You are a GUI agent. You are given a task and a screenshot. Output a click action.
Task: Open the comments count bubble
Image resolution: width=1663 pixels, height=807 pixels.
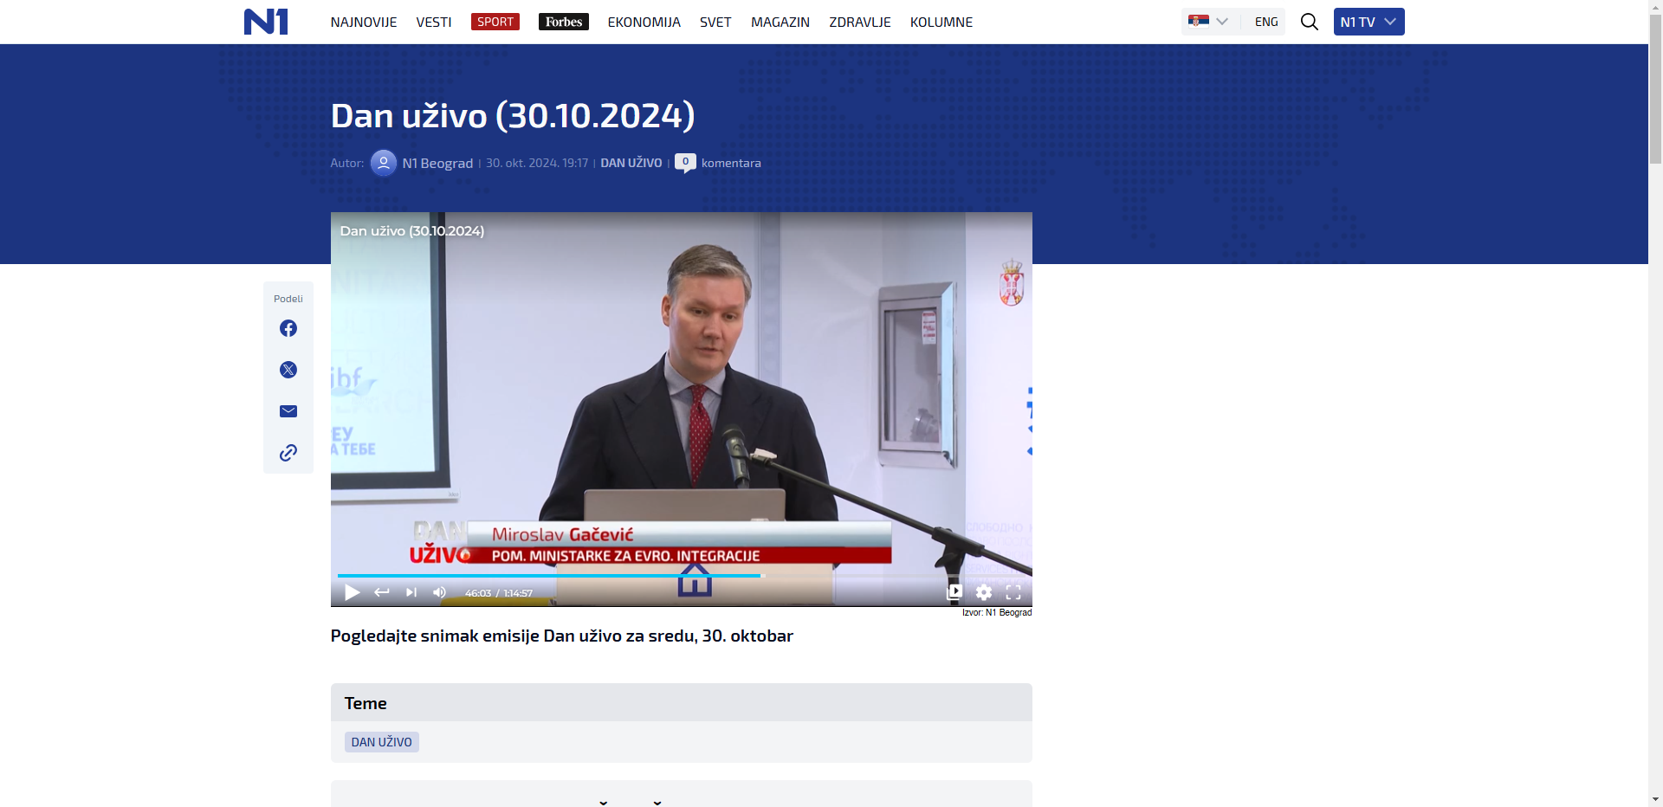tap(685, 162)
